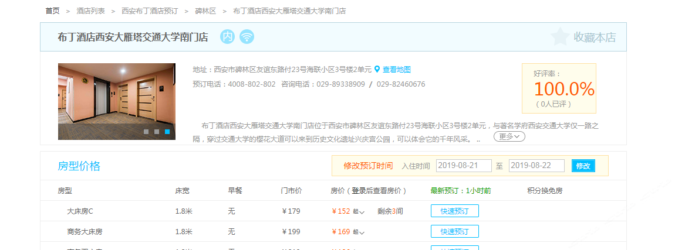The image size is (675, 250).
Task: Click the ¥179 list price
Action: [291, 211]
